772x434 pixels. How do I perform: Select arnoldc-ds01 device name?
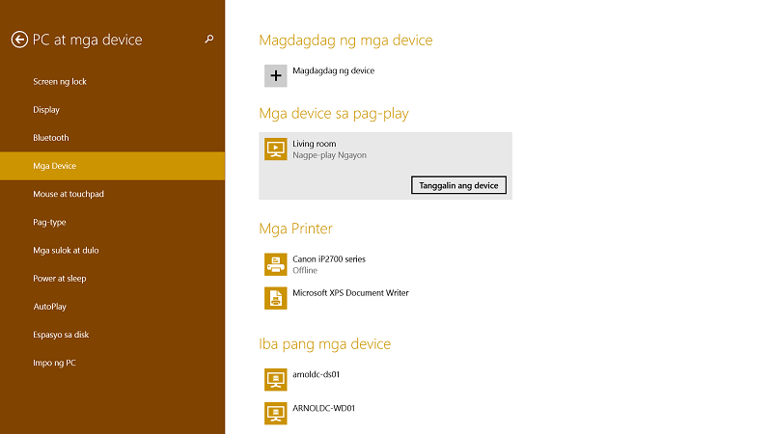click(317, 374)
